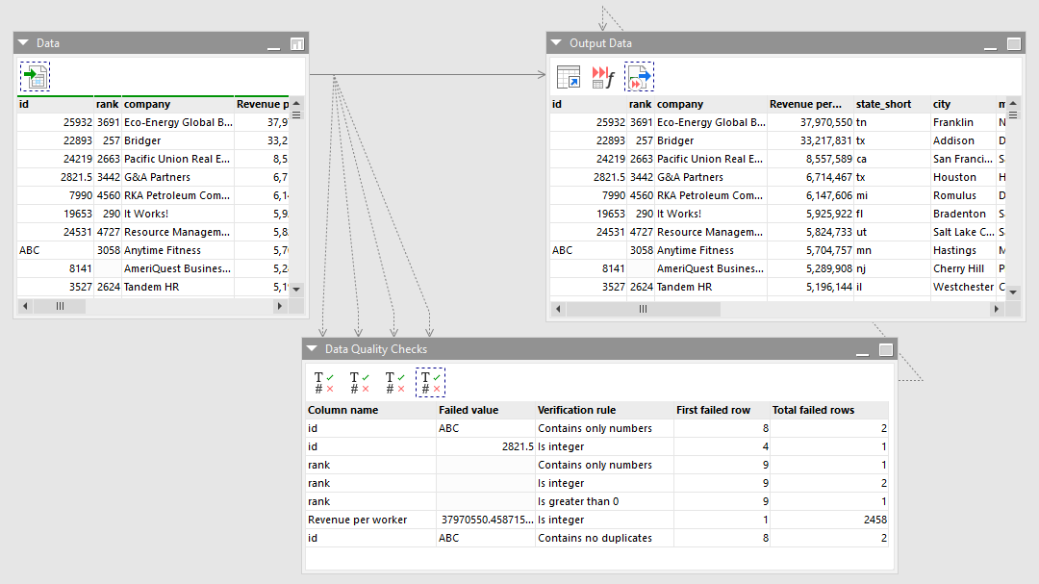Click Output Data horizontal scroll left arrow
The width and height of the screenshot is (1039, 584).
point(558,309)
